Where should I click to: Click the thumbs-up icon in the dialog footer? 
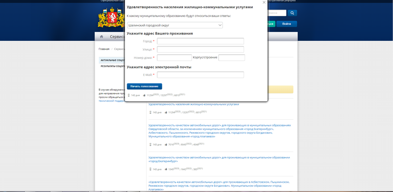(144, 95)
